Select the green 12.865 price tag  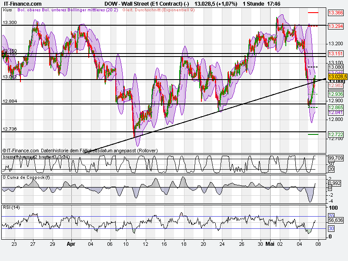(335, 107)
